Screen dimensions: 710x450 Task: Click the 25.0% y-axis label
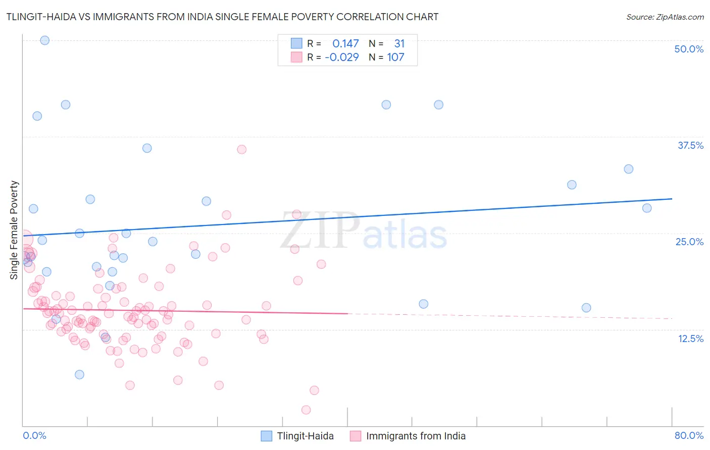pyautogui.click(x=689, y=242)
